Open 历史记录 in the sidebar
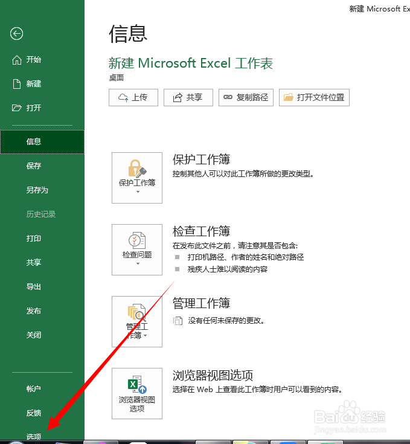Viewport: 410px width, 444px height. tap(40, 214)
